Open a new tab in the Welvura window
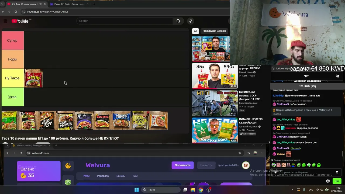The image size is (345, 194). 56,145
